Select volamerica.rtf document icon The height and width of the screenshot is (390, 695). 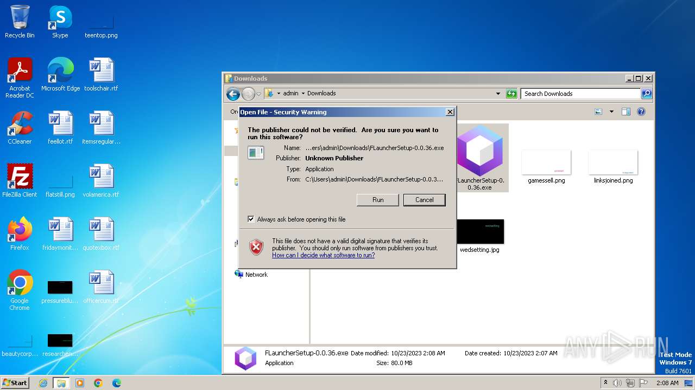click(101, 180)
